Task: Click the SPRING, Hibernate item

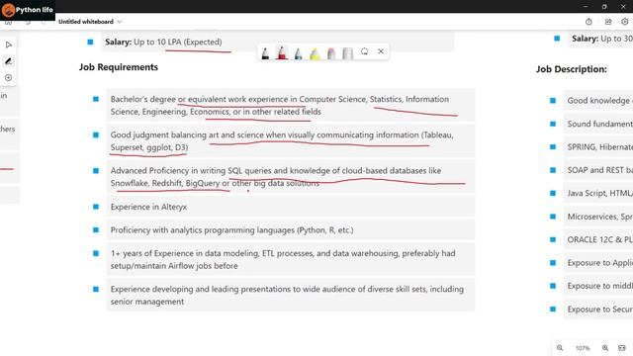Action: point(600,147)
